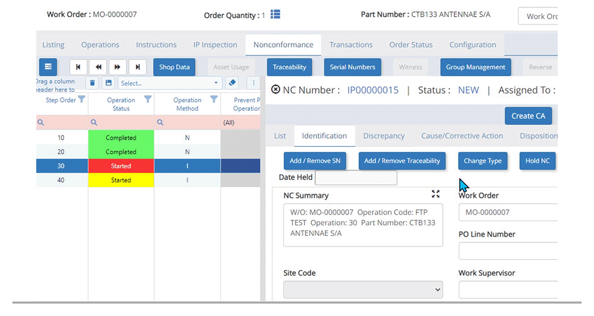Open the Operation Status column filter funnel

coord(148,100)
